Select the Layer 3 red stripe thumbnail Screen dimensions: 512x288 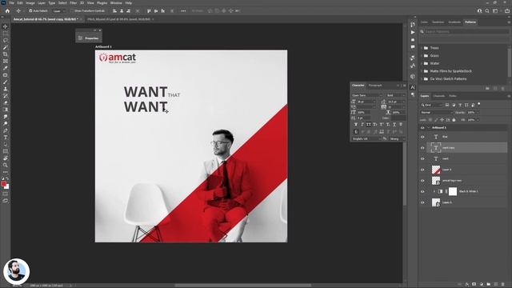[x=436, y=170]
